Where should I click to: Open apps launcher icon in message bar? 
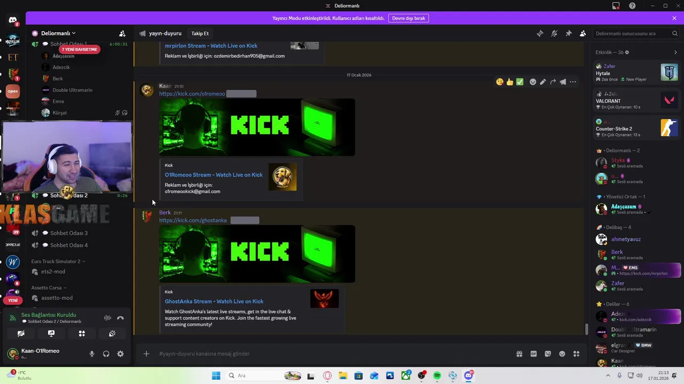coord(577,354)
